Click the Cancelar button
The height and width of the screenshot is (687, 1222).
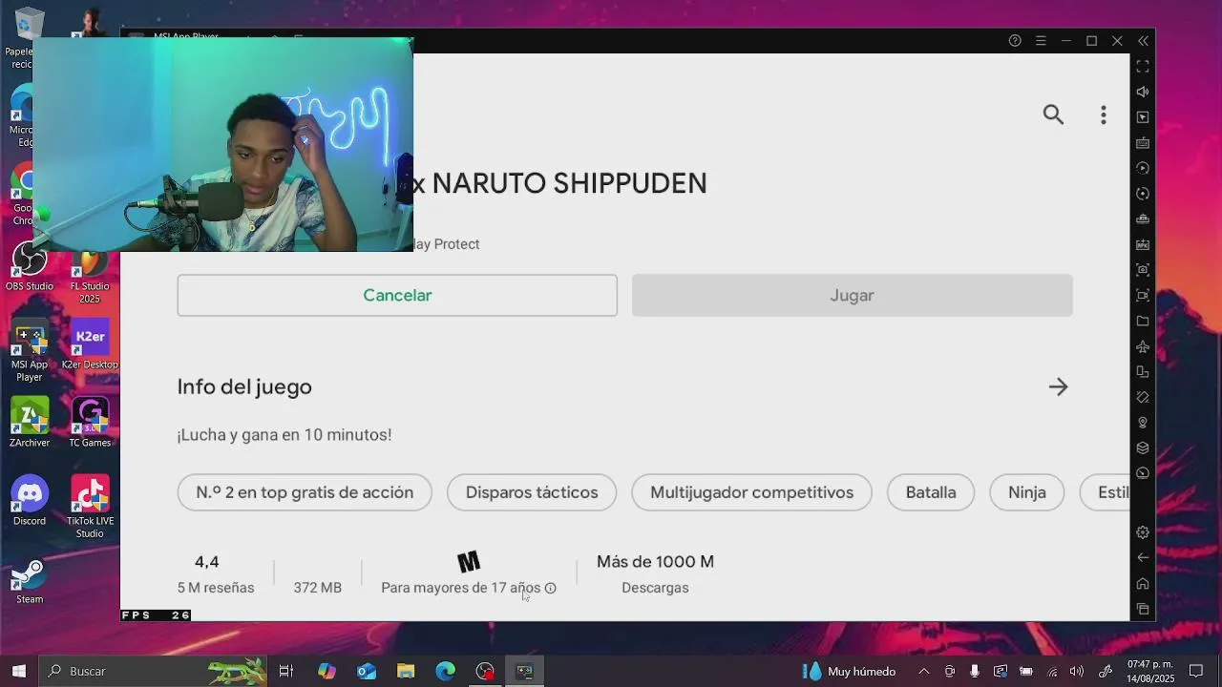click(x=397, y=296)
